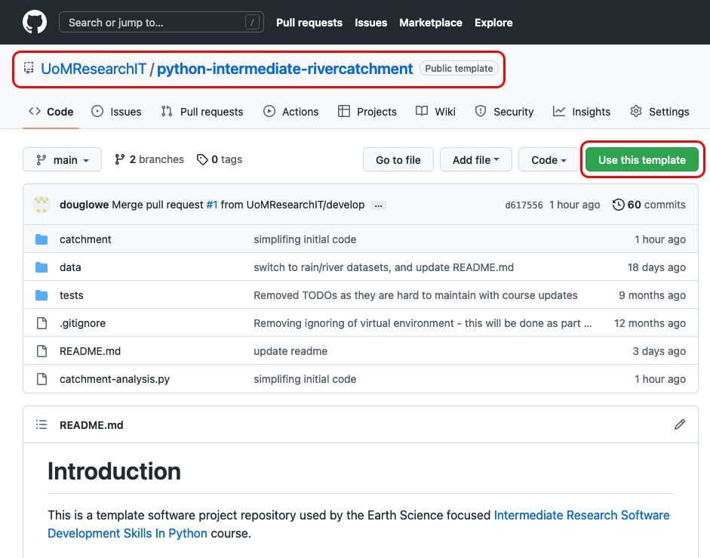The image size is (710, 558).
Task: Expand the Add file dropdown
Action: (475, 159)
